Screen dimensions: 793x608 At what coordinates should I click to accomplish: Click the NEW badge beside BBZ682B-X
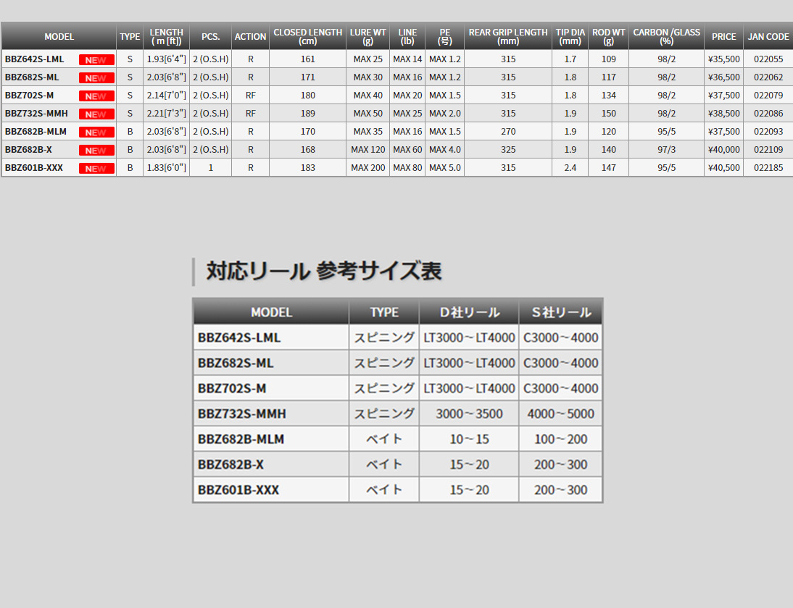[96, 151]
